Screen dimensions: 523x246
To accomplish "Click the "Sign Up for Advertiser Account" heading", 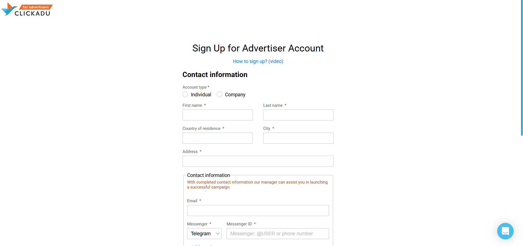I will point(258,48).
